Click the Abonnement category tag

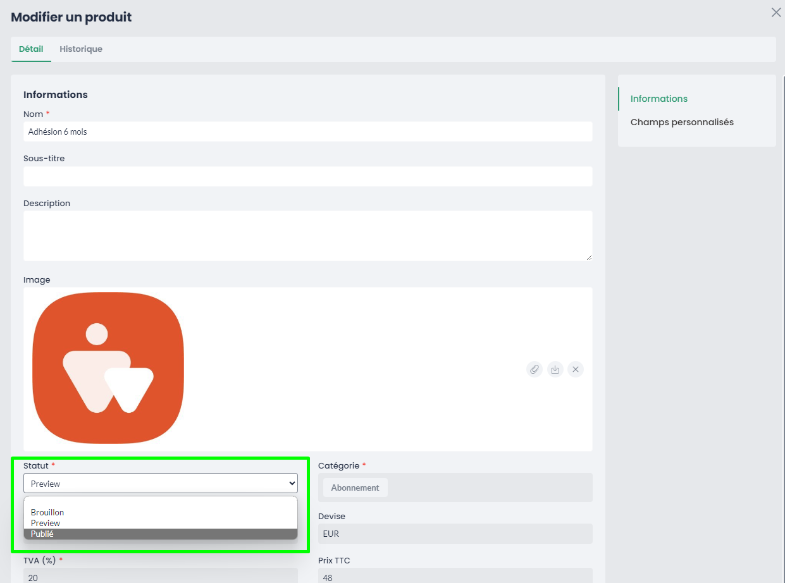(x=355, y=488)
